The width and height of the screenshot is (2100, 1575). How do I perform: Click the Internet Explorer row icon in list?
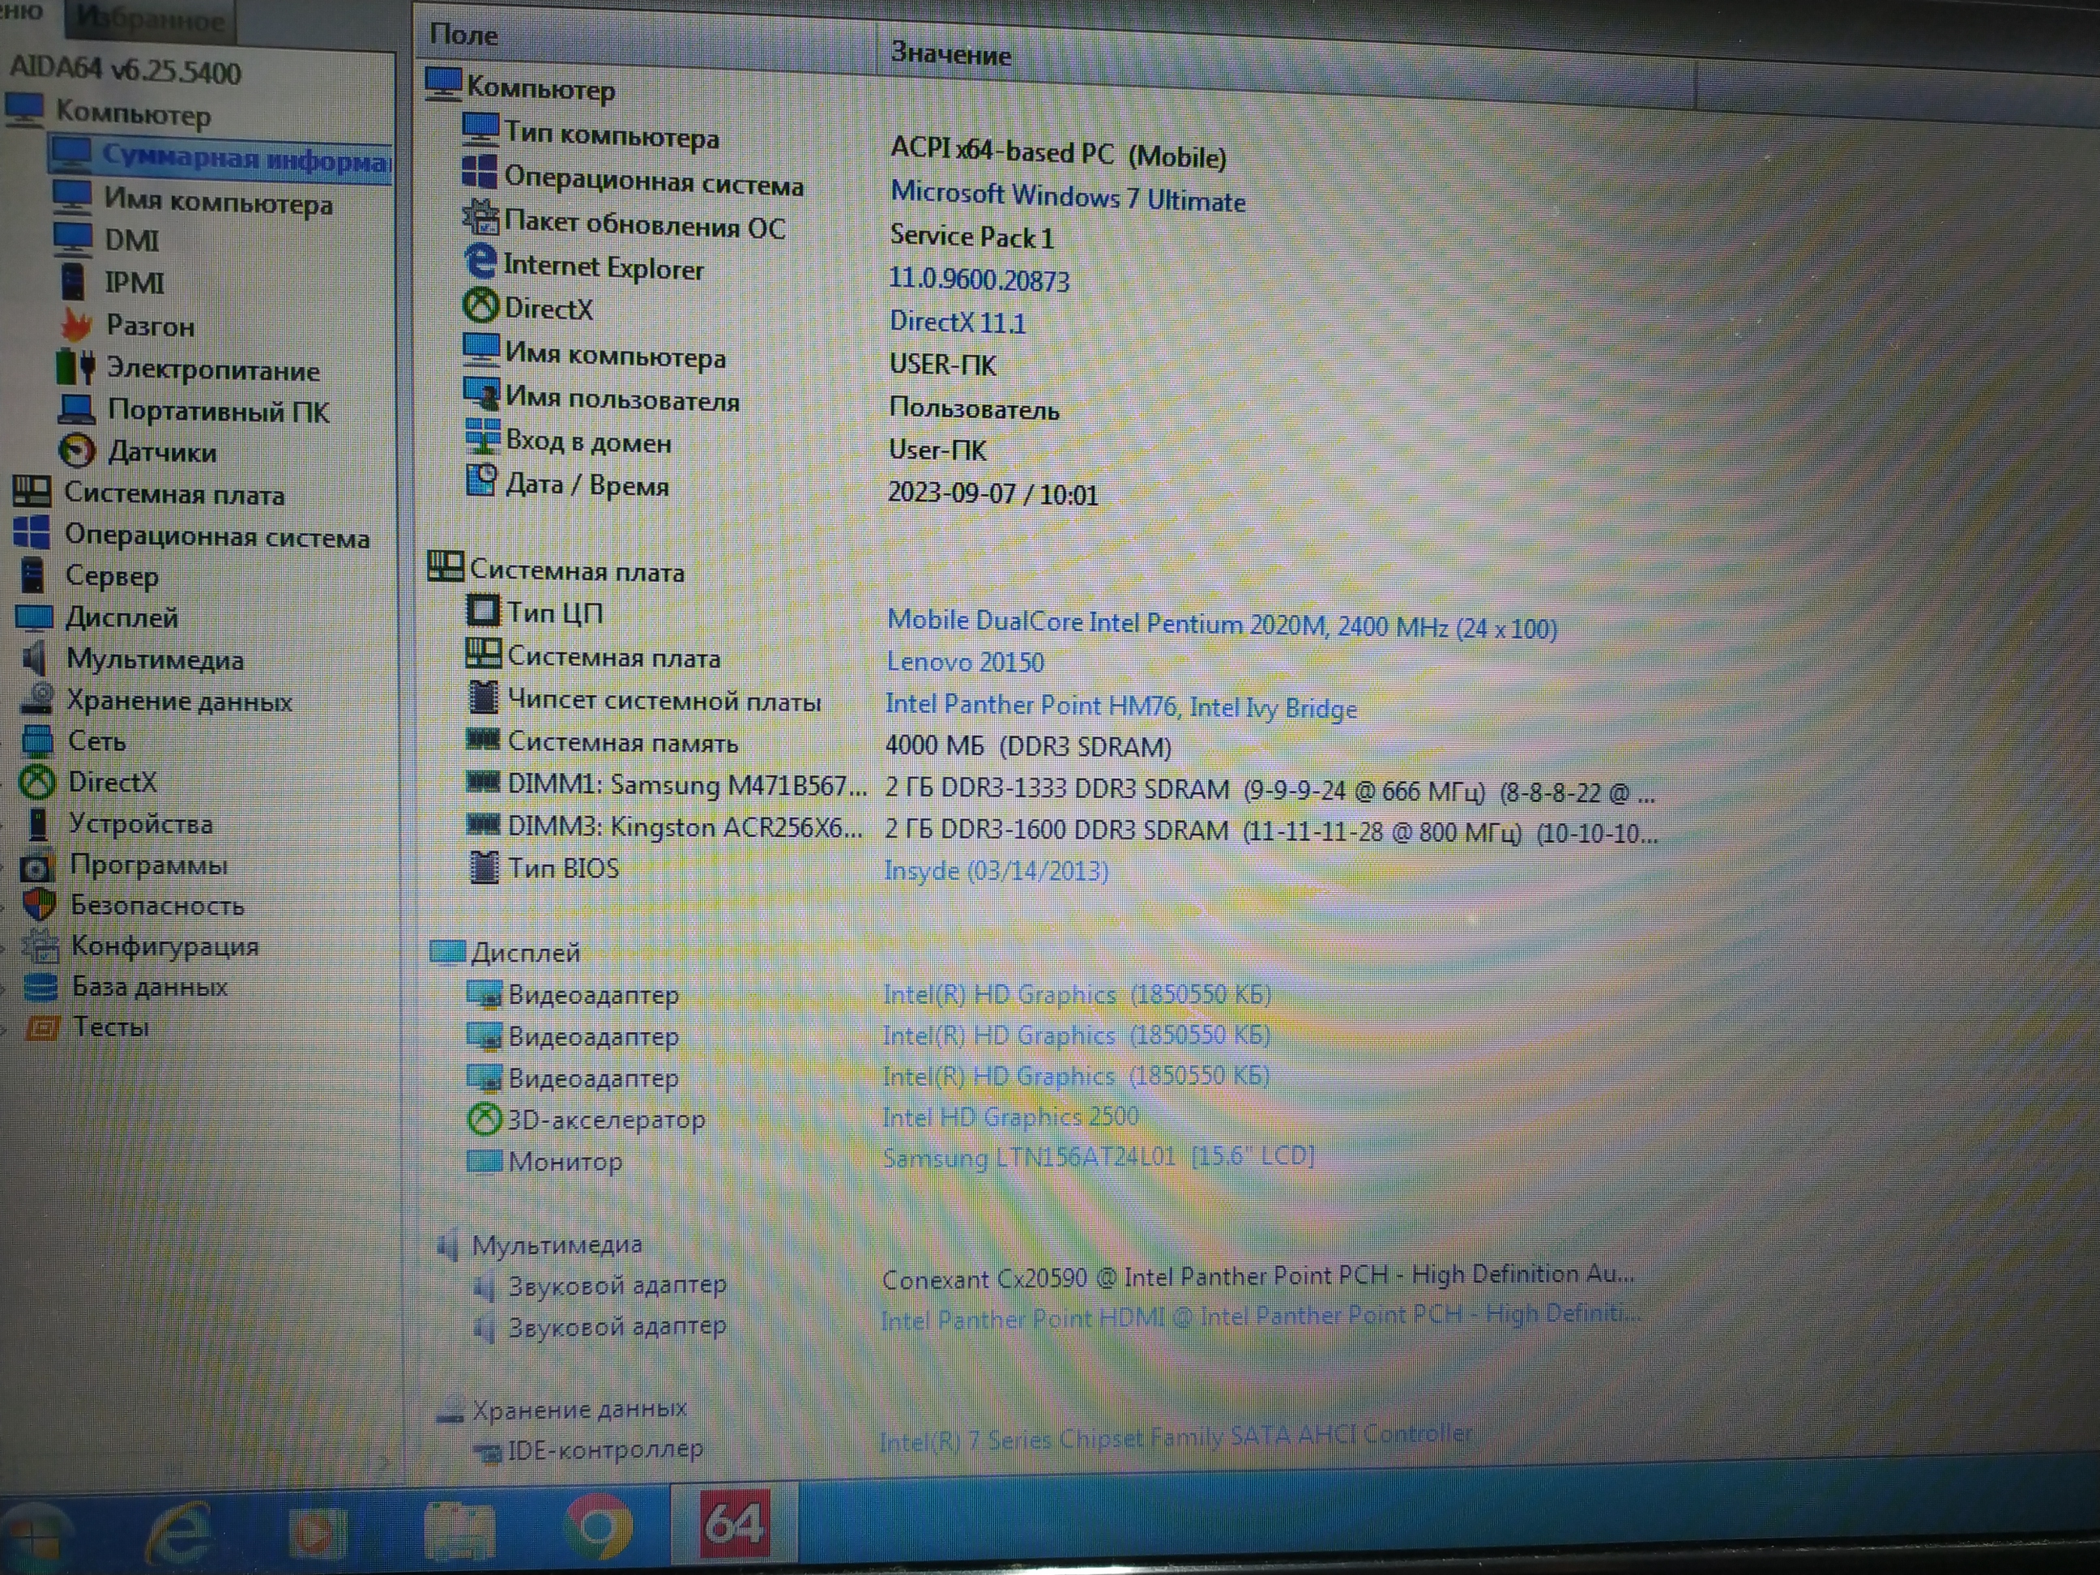pyautogui.click(x=480, y=261)
